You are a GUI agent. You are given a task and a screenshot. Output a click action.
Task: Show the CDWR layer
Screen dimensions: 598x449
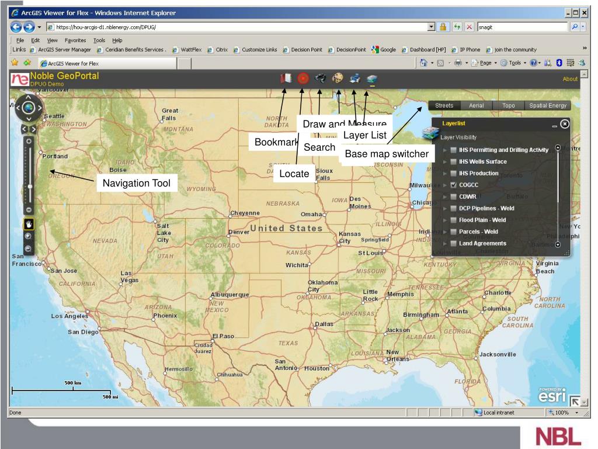[x=453, y=196]
